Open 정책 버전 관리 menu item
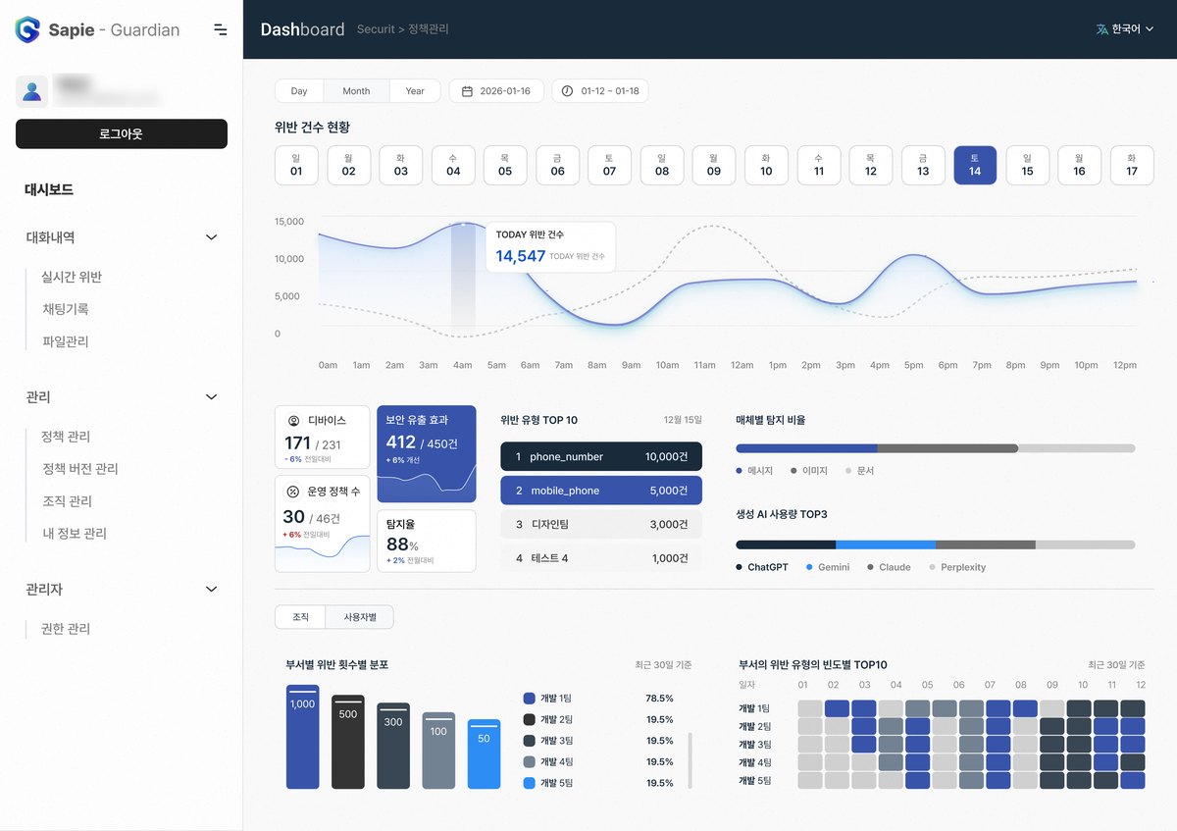Image resolution: width=1177 pixels, height=831 pixels. pos(79,468)
